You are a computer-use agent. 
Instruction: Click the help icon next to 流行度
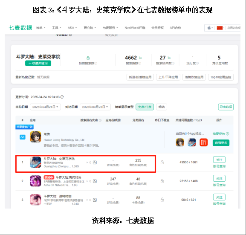coord(197,63)
